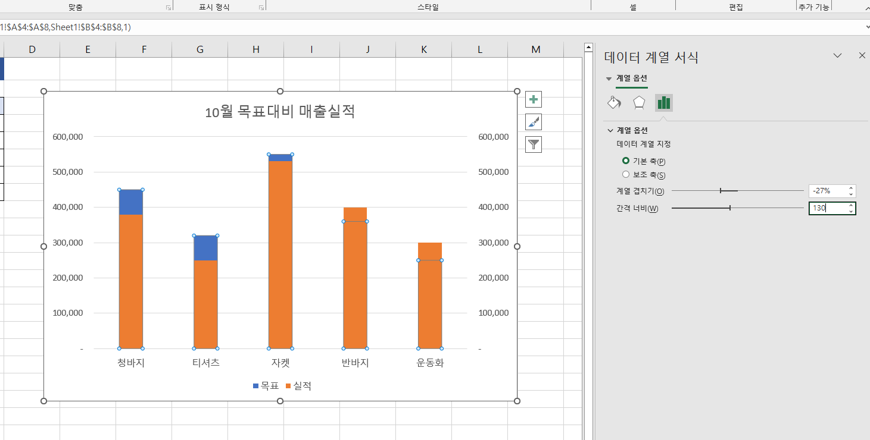Select column D header

[x=32, y=49]
